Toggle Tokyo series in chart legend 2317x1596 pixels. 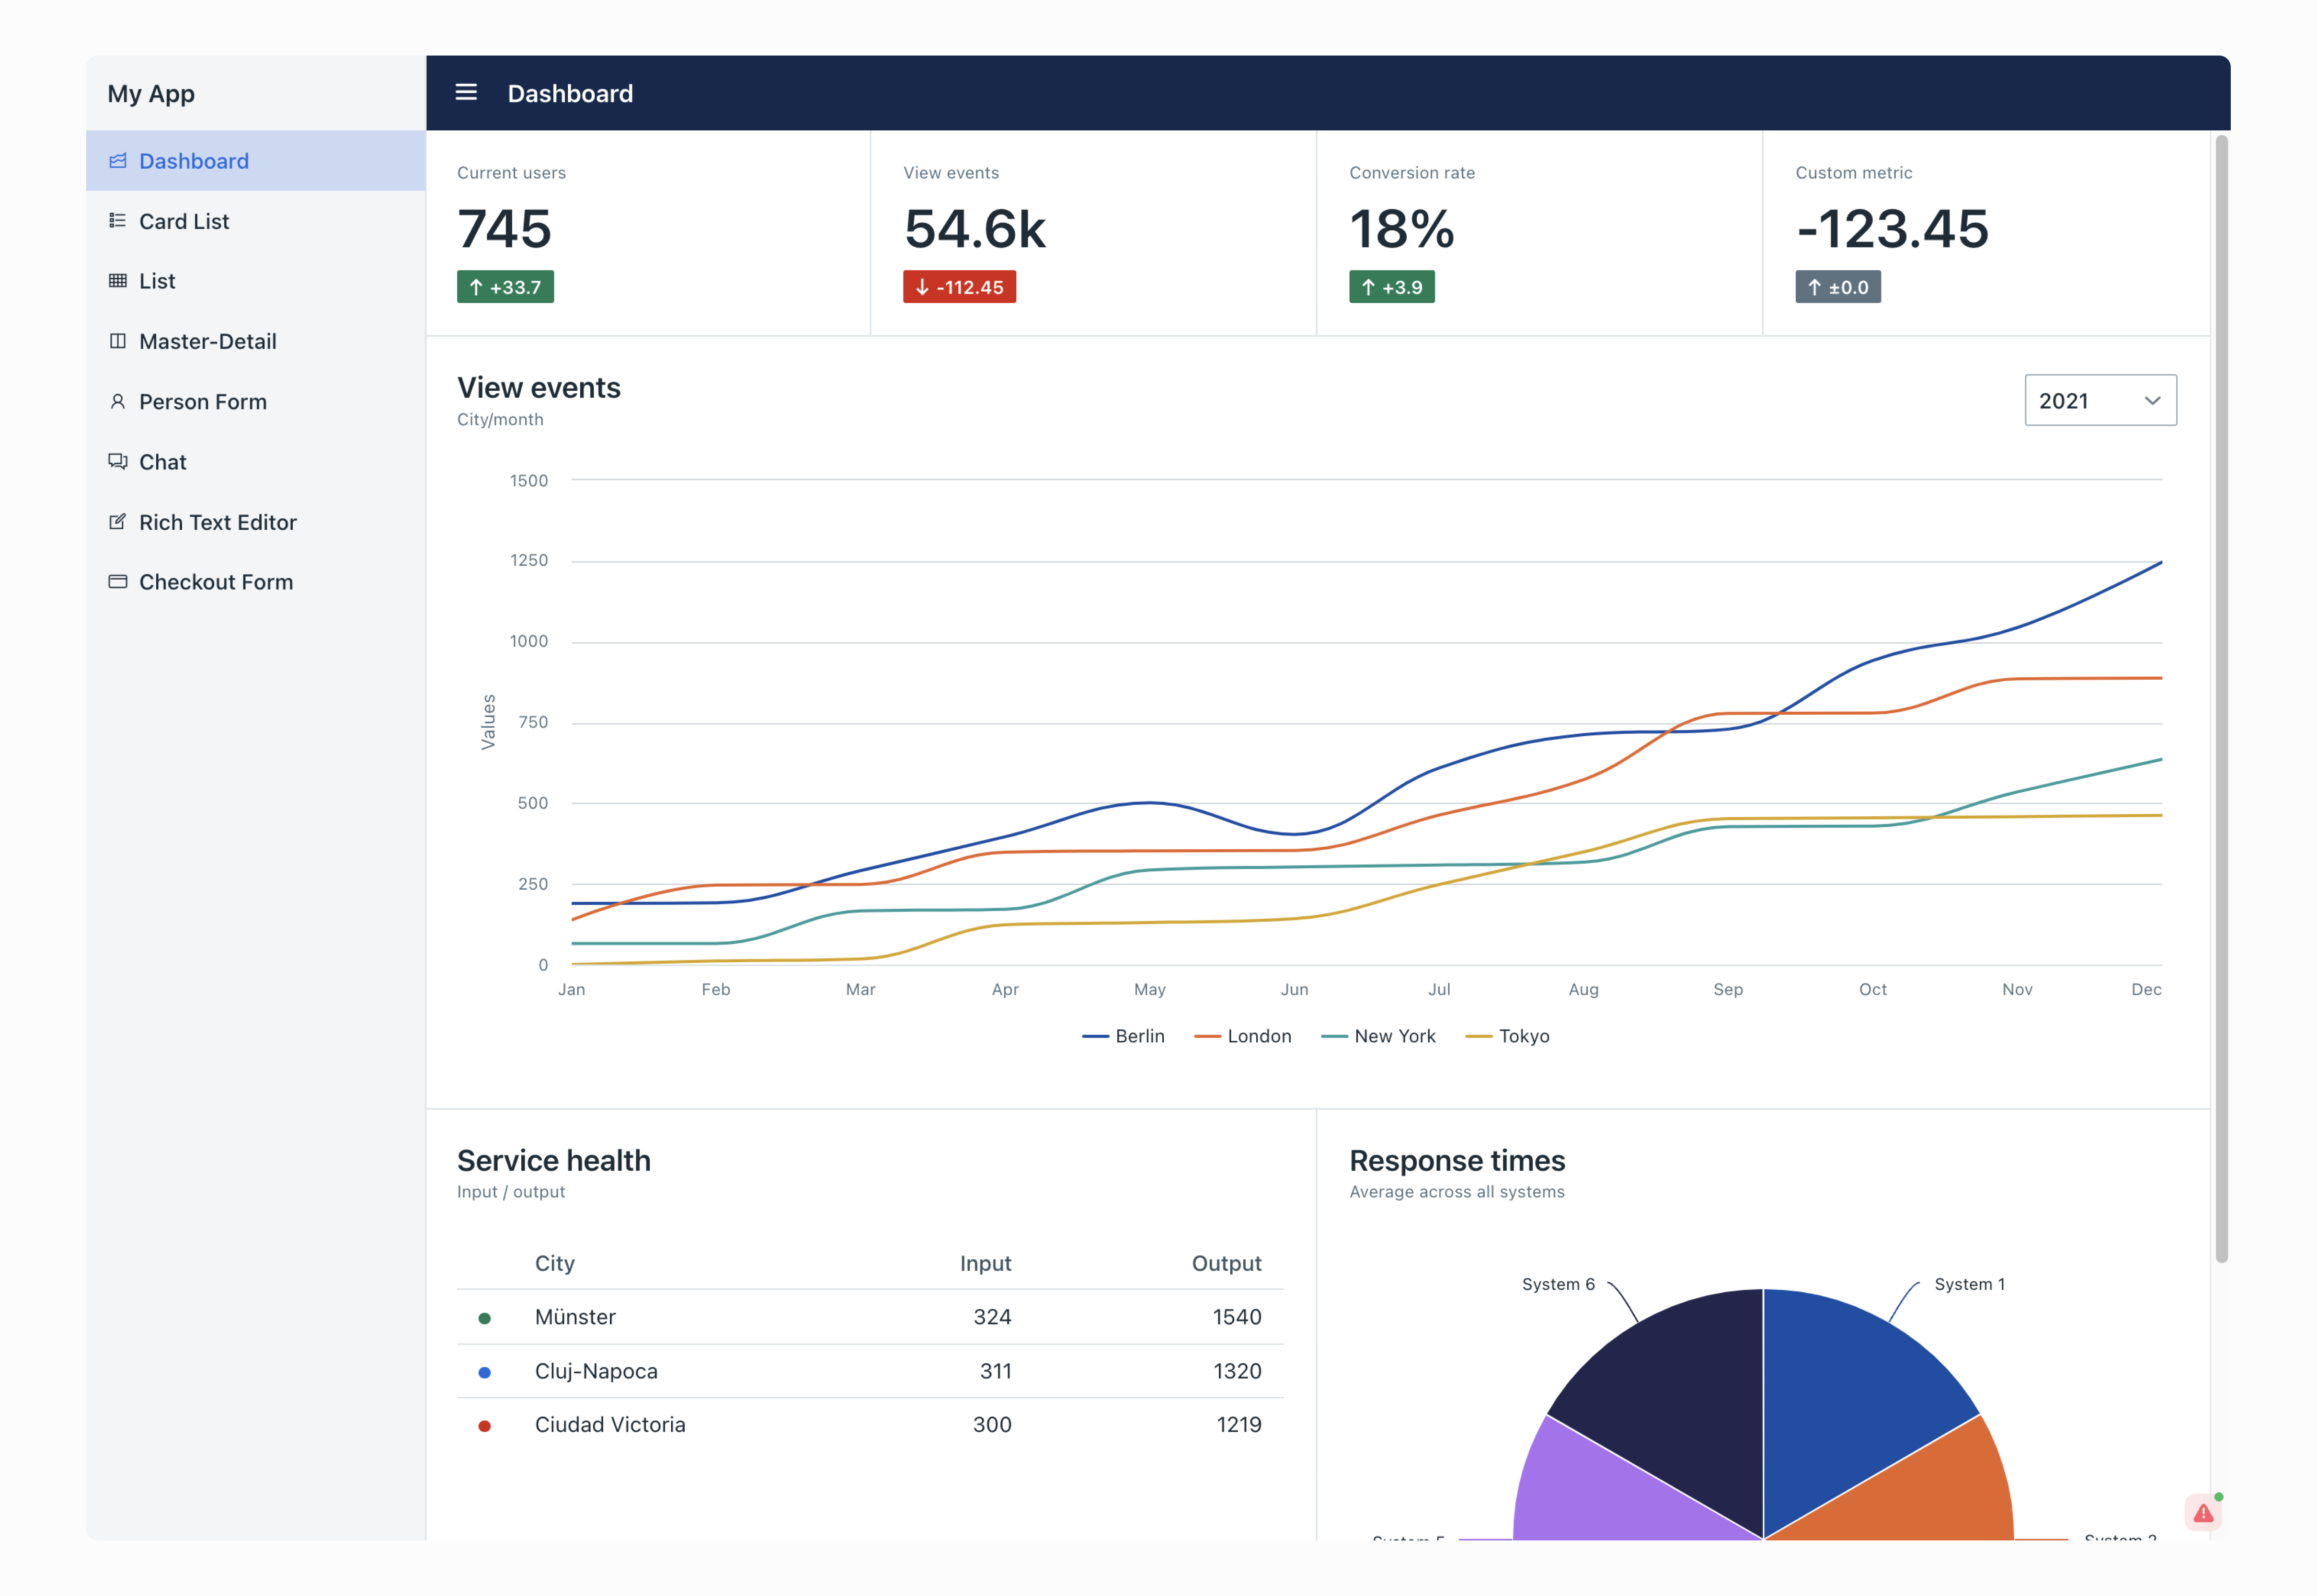click(x=1507, y=1036)
